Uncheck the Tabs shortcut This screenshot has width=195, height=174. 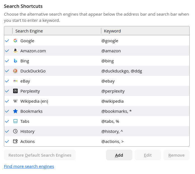(x=7, y=121)
